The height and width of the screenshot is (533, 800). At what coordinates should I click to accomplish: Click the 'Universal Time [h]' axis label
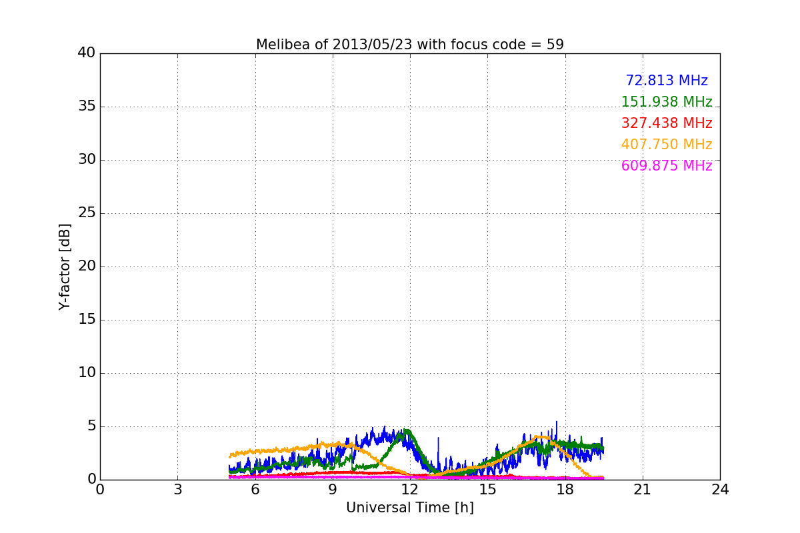pos(410,508)
